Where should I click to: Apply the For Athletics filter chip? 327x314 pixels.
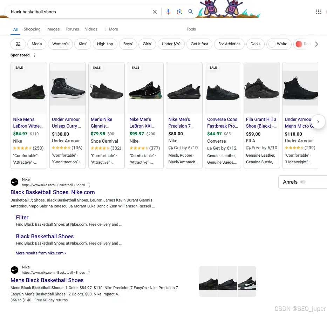pyautogui.click(x=229, y=44)
